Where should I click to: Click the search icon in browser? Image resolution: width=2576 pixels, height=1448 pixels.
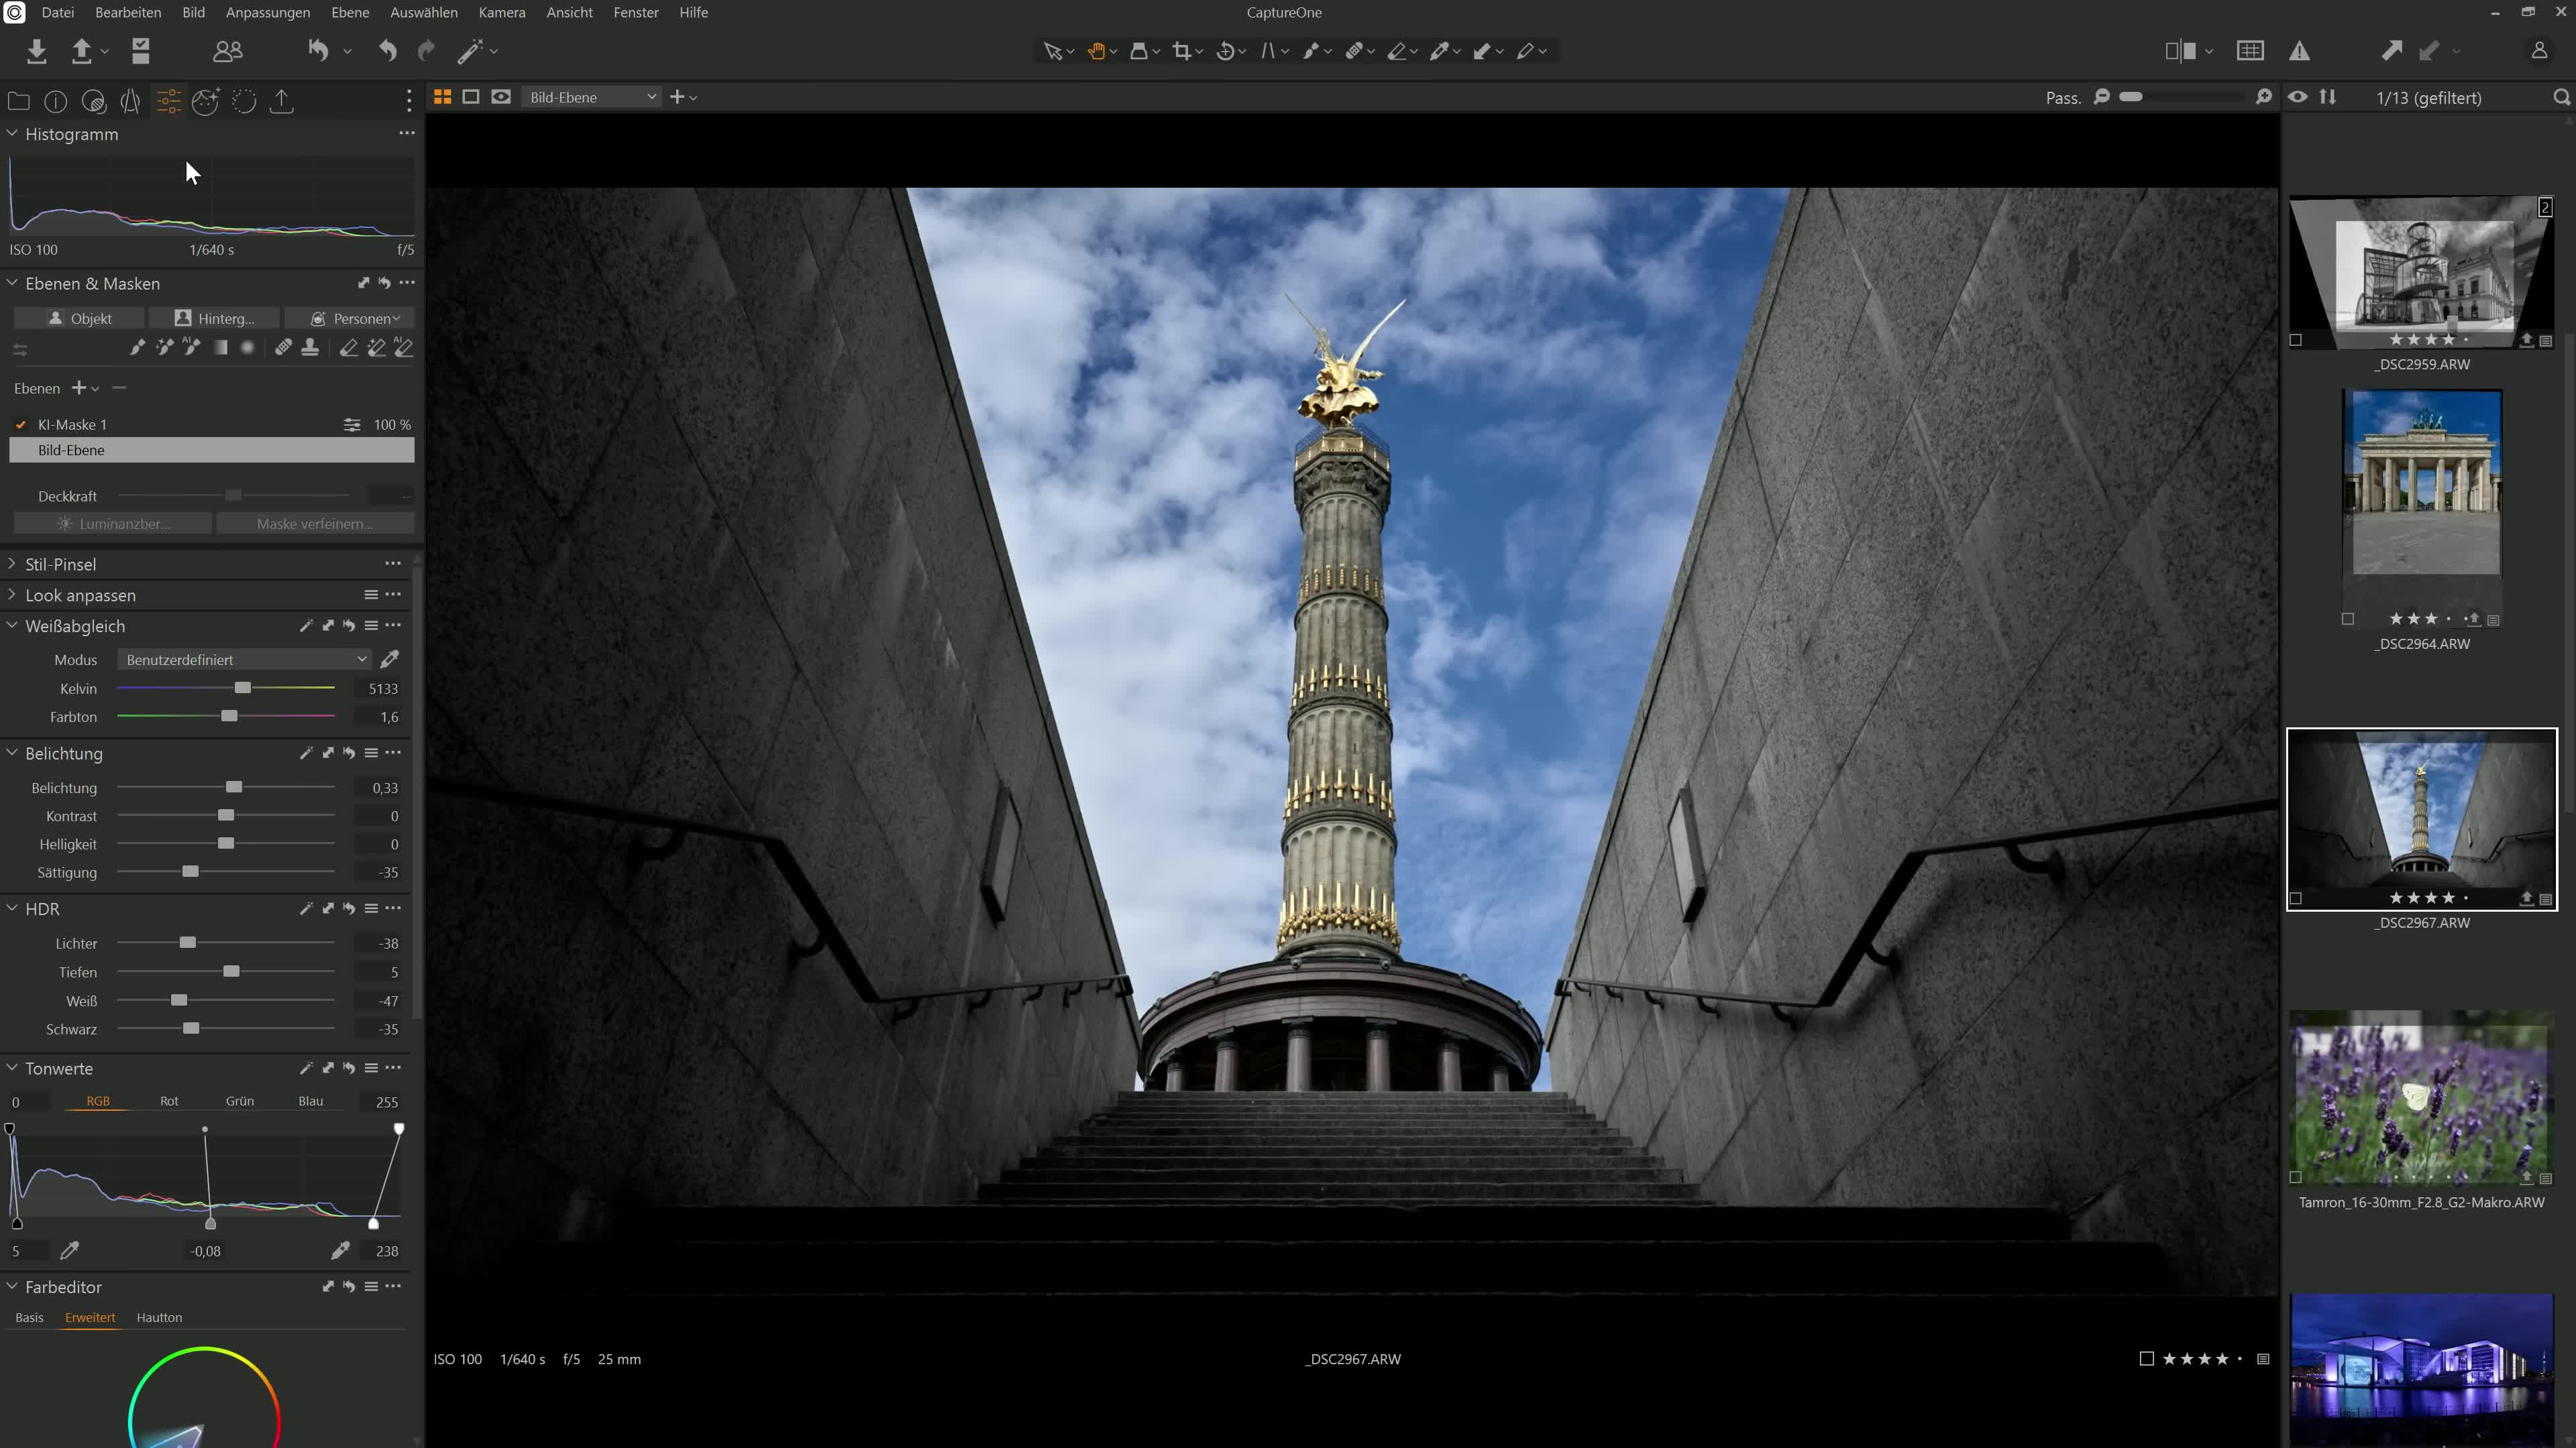coord(2561,98)
